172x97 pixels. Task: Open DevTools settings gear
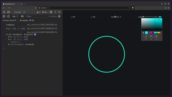[51, 12]
